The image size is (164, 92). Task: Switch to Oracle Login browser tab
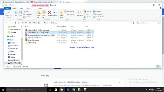(43, 2)
